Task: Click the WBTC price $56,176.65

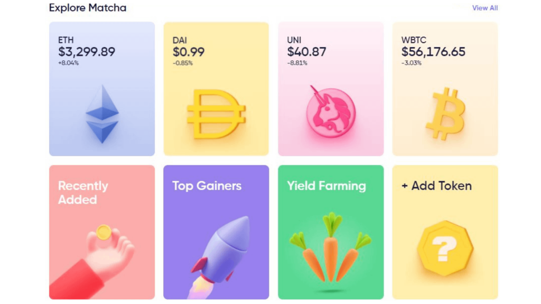Action: point(433,52)
